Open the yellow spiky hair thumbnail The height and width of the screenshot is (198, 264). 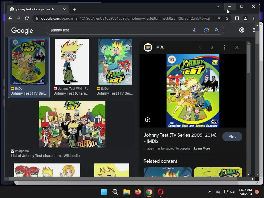pyautogui.click(x=112, y=170)
